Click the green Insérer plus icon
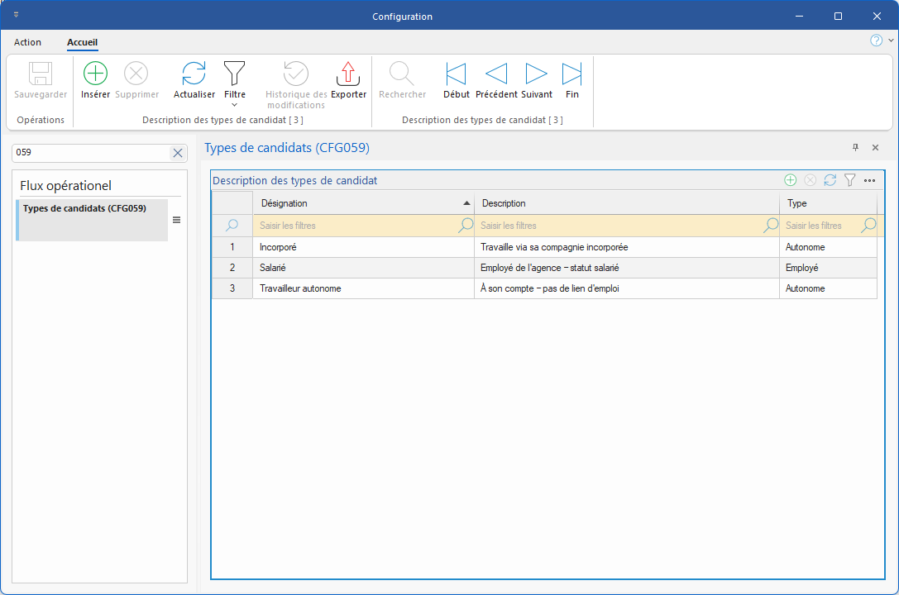This screenshot has height=595, width=899. coord(95,74)
